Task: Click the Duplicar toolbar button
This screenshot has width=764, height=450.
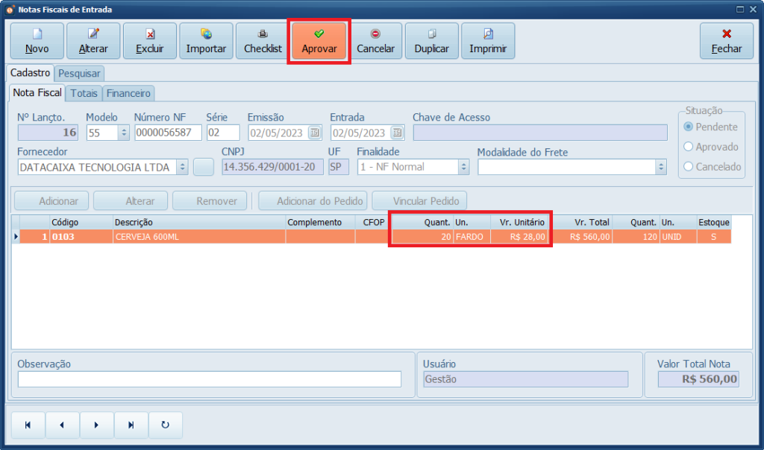Action: (431, 41)
